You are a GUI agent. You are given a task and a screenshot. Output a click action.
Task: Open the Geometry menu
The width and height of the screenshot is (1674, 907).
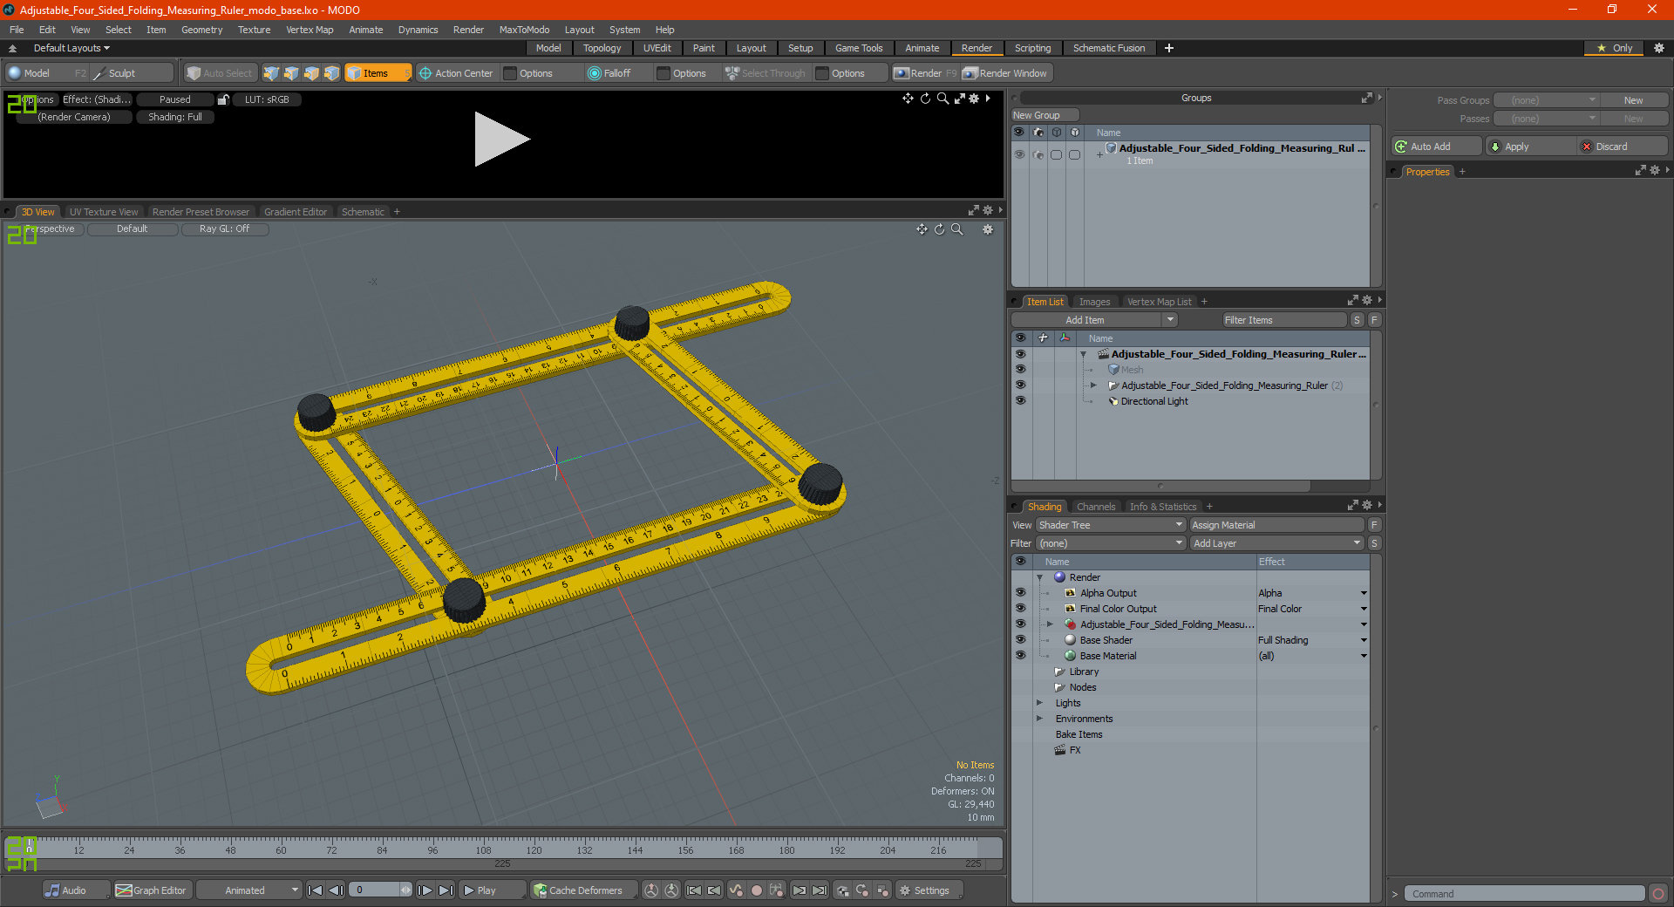tap(201, 30)
